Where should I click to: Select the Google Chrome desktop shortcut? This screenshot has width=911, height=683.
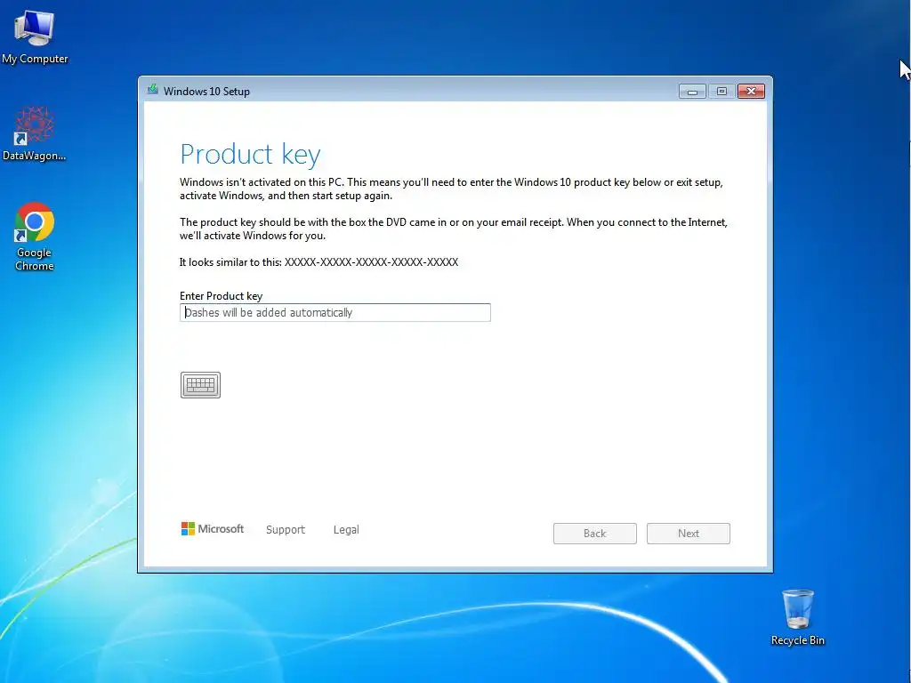coord(35,237)
